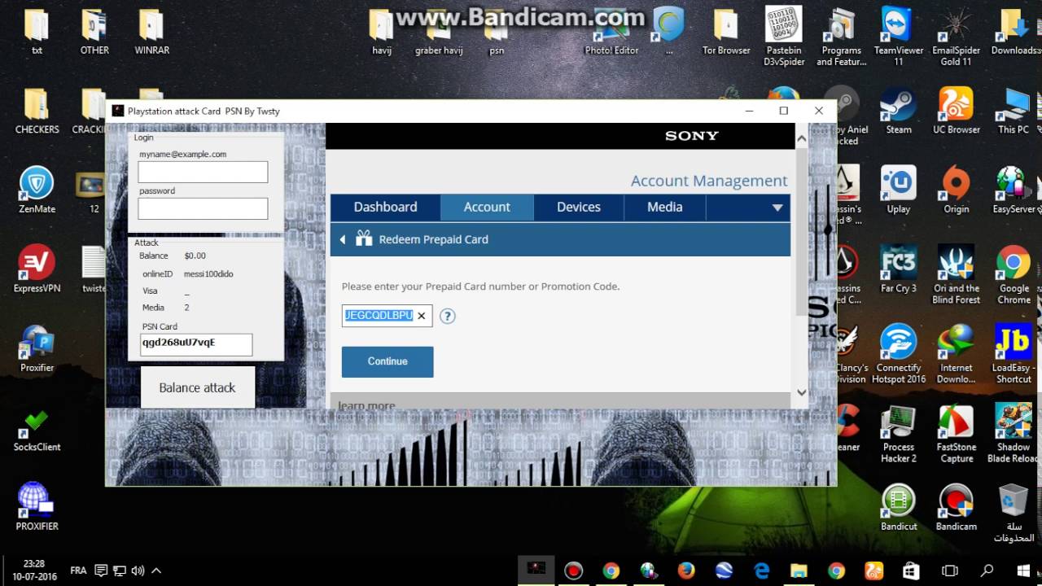Click the Continue button on the Sony page

[x=387, y=361]
